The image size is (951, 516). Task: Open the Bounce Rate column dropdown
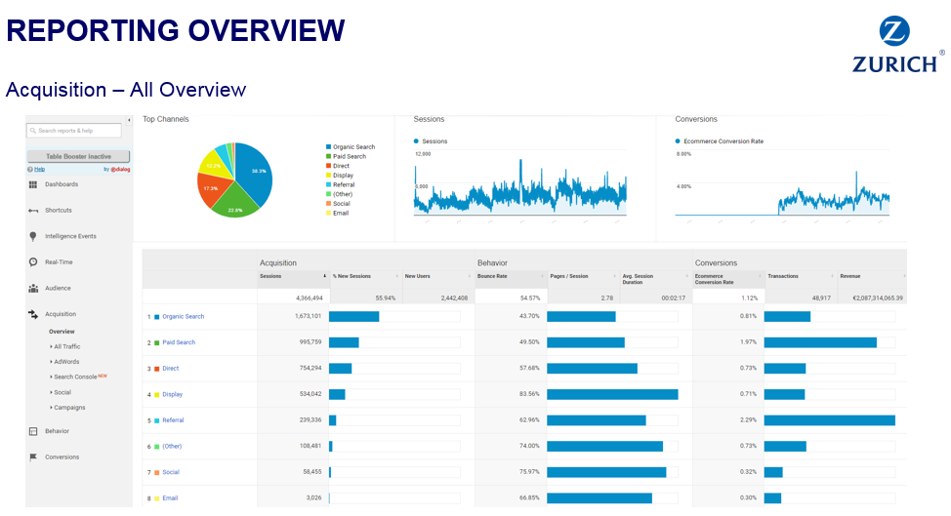(x=540, y=276)
